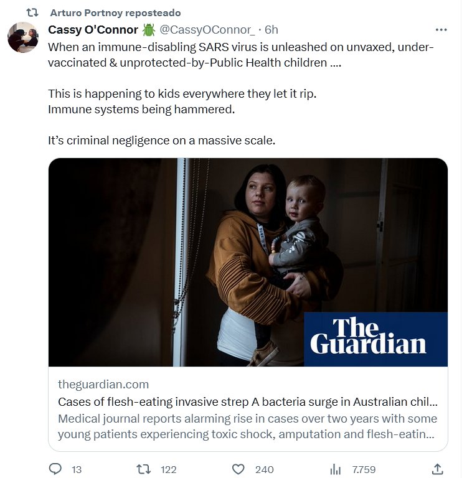472x478 pixels.
Task: Open the three-dot more options menu
Action: coord(441,29)
